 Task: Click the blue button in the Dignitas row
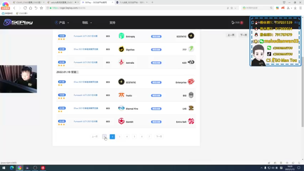(156, 50)
